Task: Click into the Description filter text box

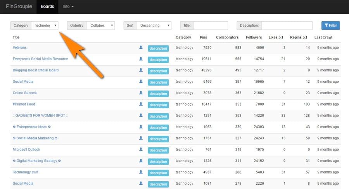Action: 287,26
